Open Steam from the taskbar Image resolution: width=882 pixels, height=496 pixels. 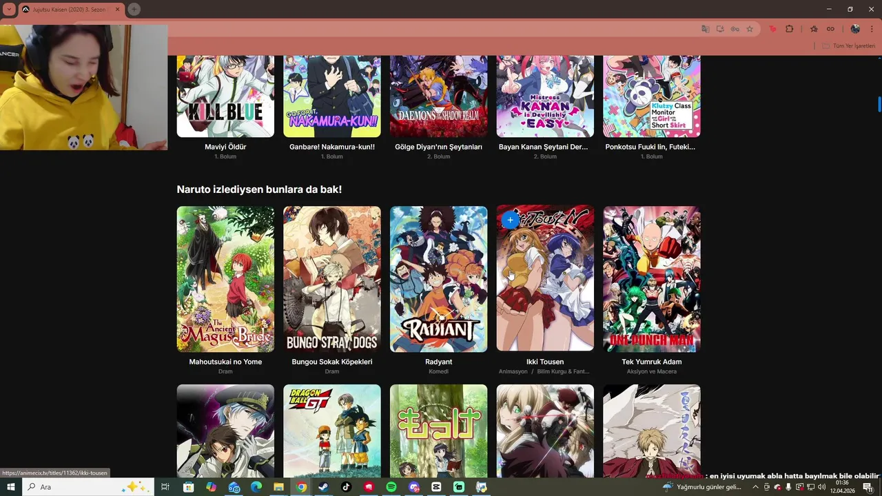[x=323, y=487]
